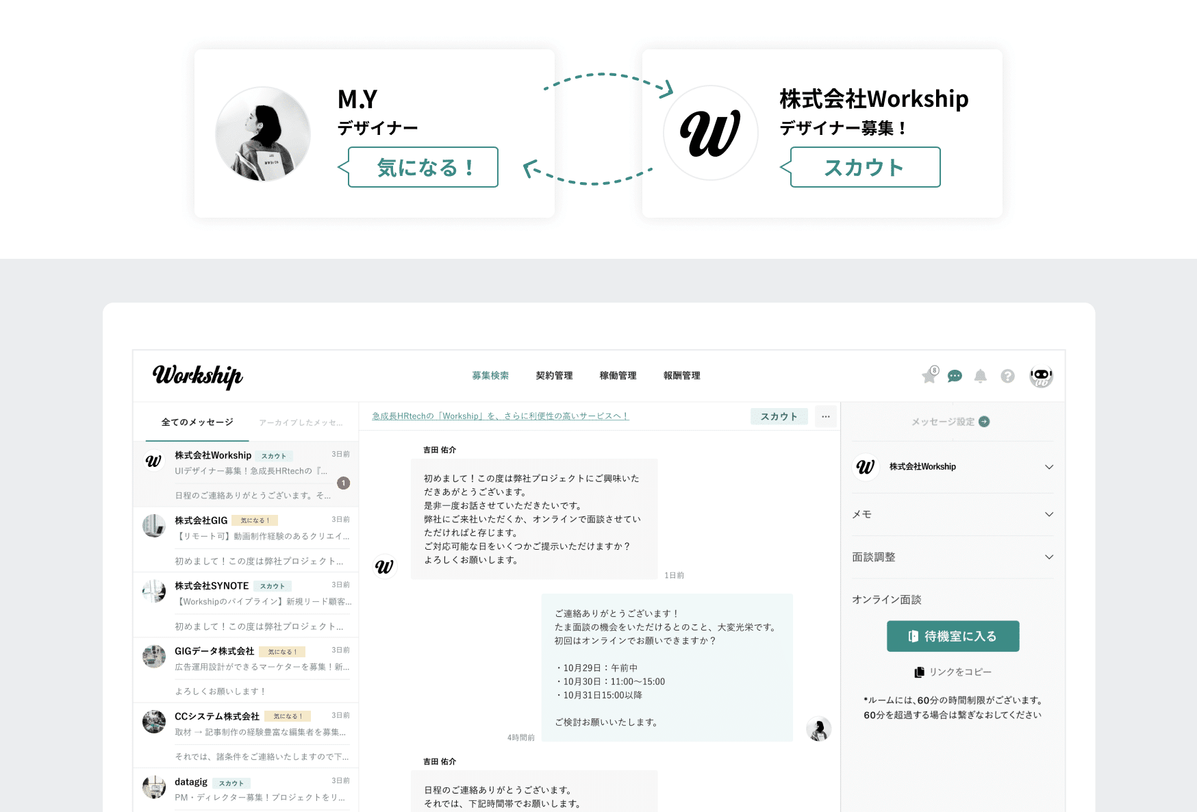Open the user avatar menu in header
This screenshot has height=812, width=1197.
(x=1041, y=376)
